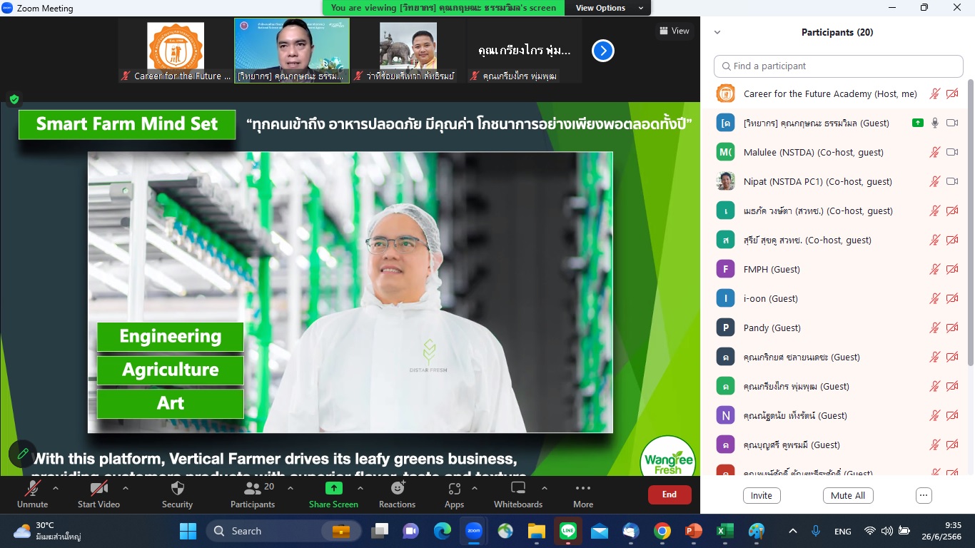Viewport: 975px width, 548px height.
Task: Click the Invite button
Action: coord(762,495)
